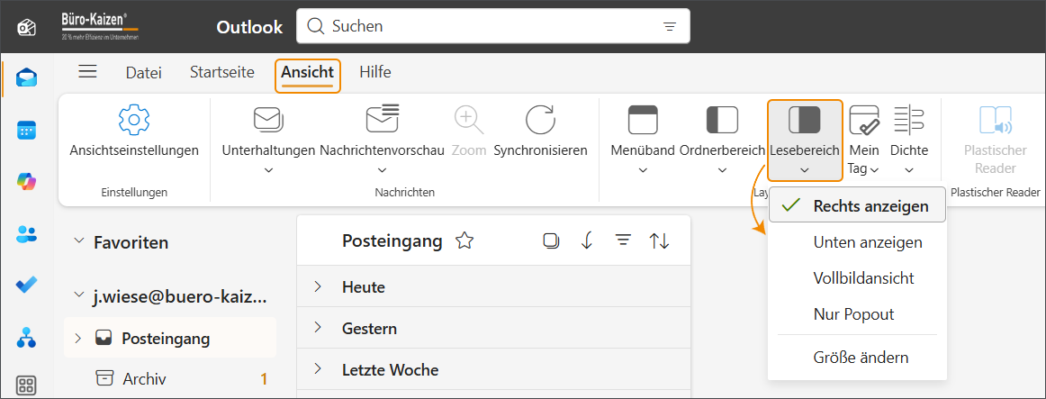Mark Posteingang as favorite with star

coord(464,240)
